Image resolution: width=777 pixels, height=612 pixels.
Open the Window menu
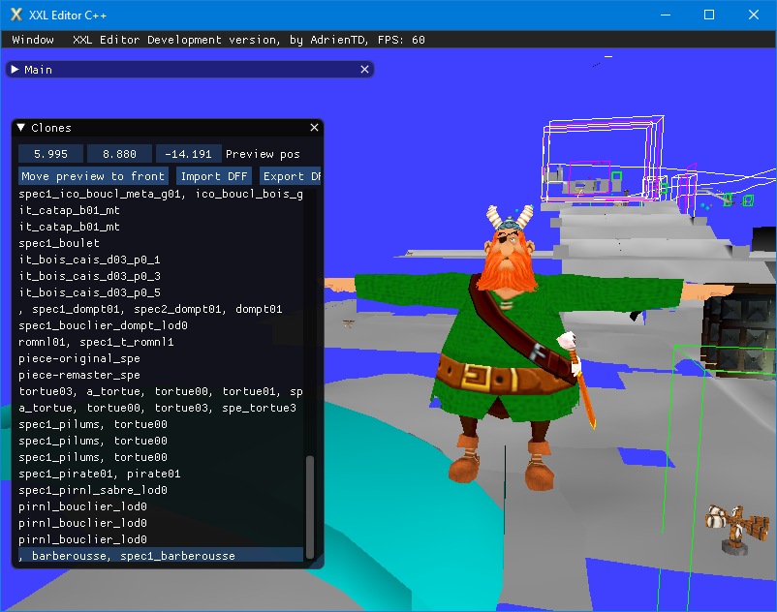click(33, 40)
